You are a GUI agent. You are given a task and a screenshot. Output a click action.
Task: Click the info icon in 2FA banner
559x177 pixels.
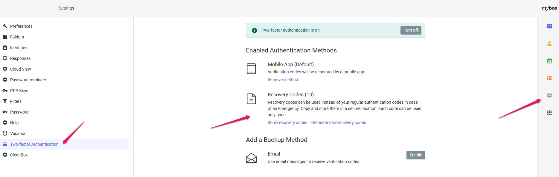click(255, 30)
